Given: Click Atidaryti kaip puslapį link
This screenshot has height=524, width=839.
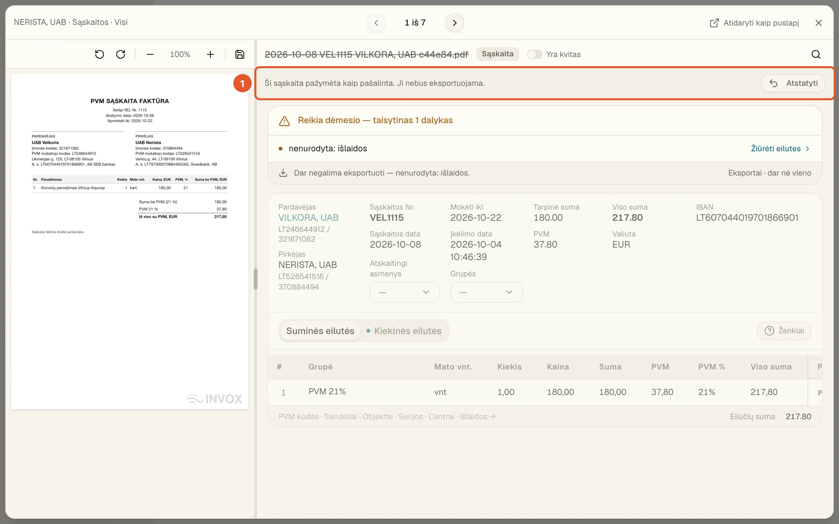Looking at the screenshot, I should [754, 23].
